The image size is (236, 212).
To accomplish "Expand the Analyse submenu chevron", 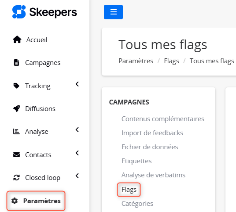I will (x=77, y=130).
